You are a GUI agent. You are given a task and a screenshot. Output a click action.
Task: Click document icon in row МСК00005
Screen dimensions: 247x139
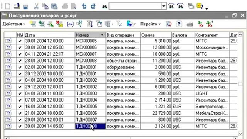8,41
